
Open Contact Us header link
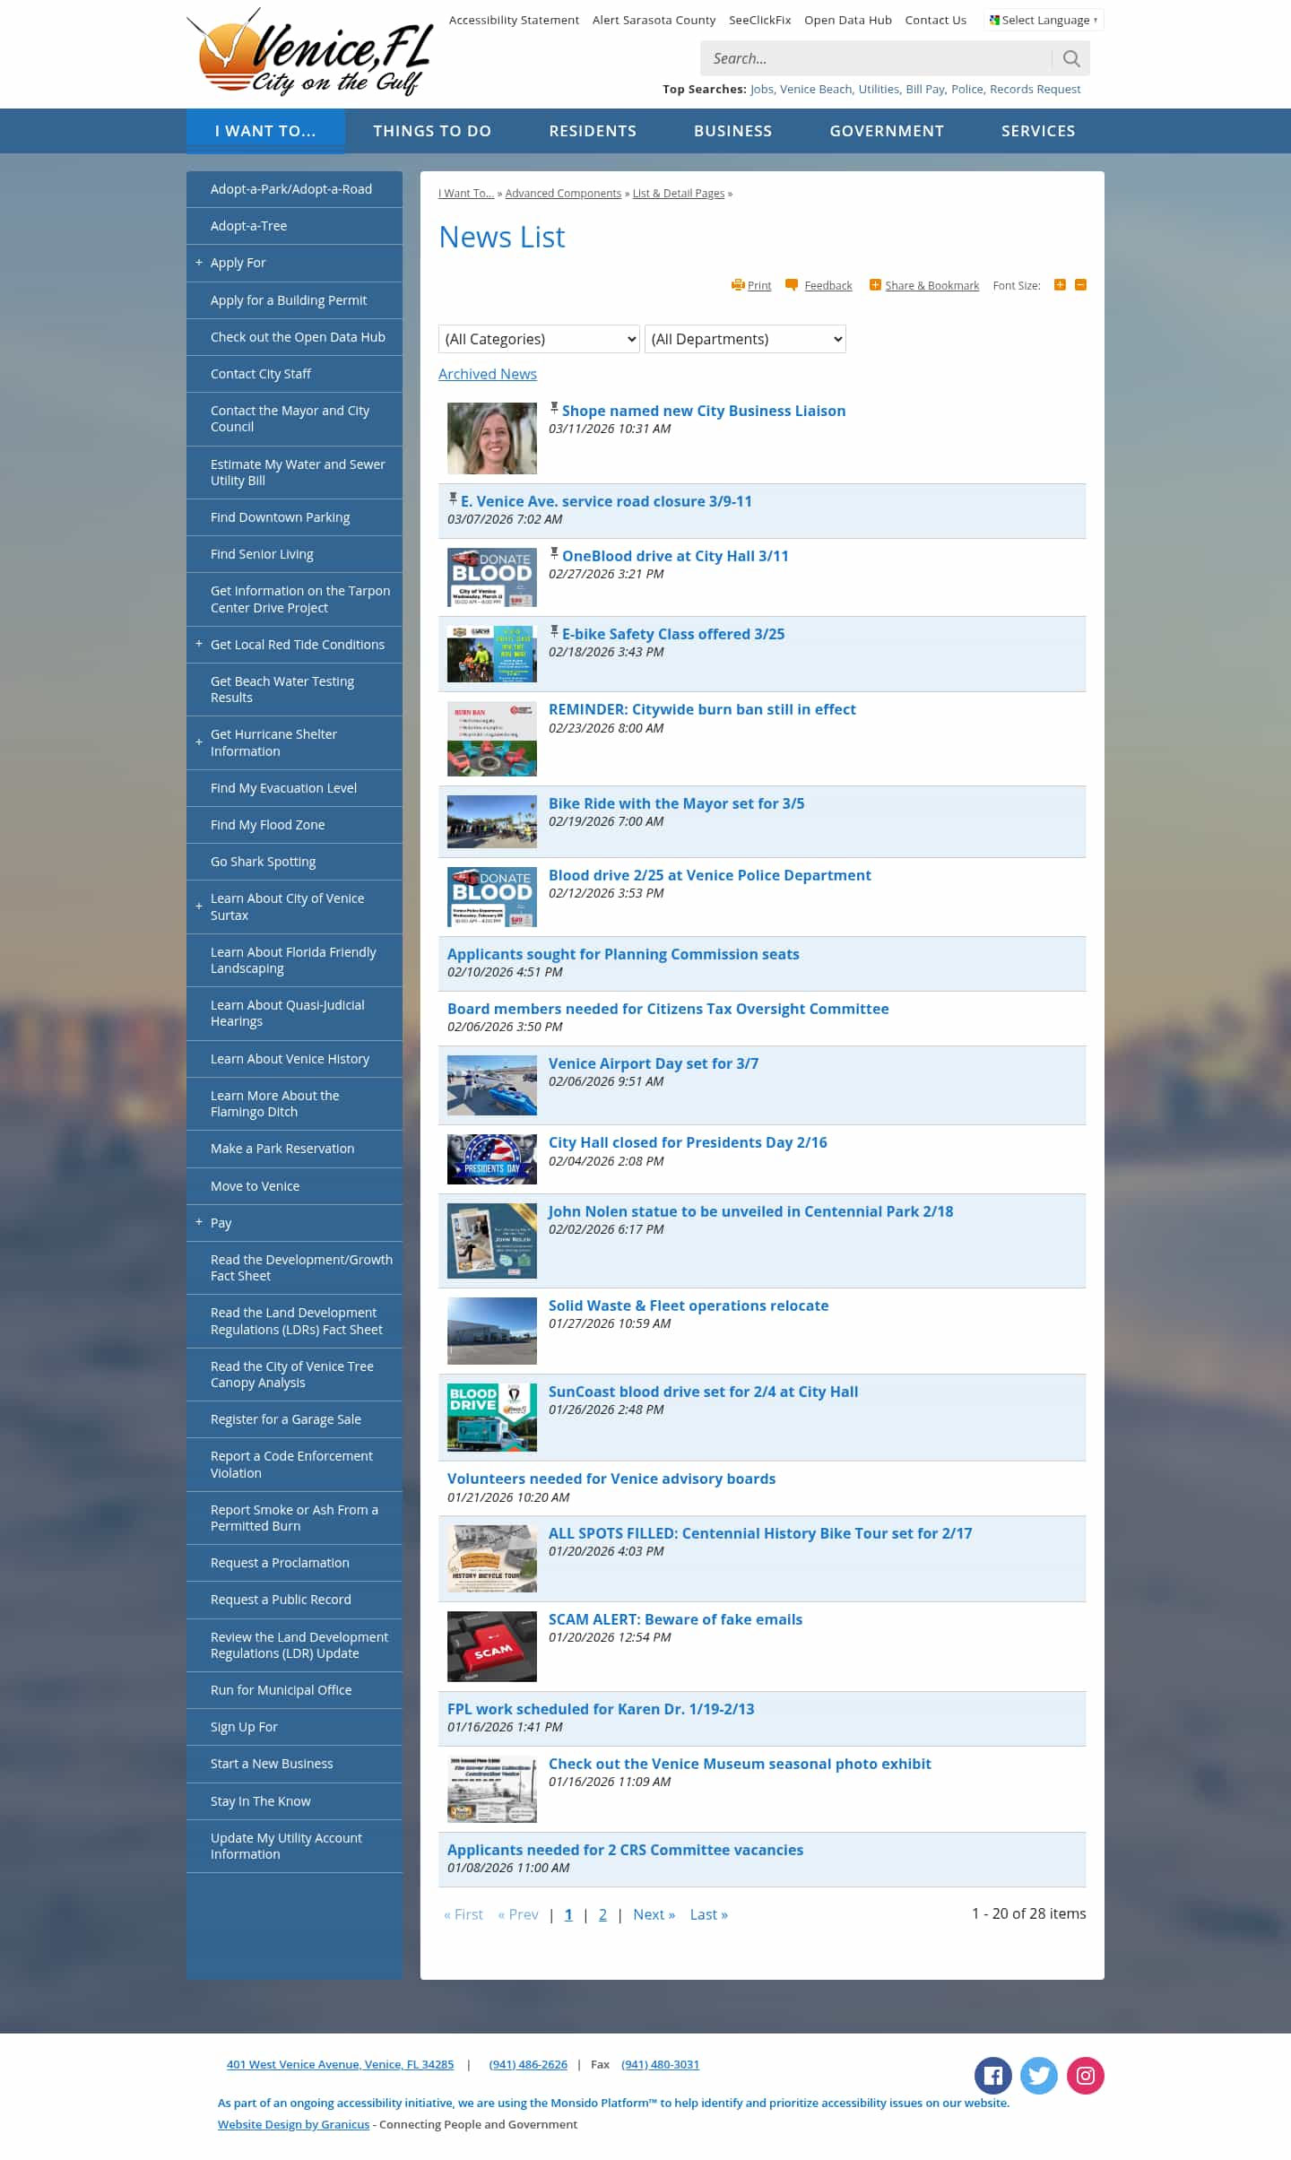pyautogui.click(x=935, y=20)
